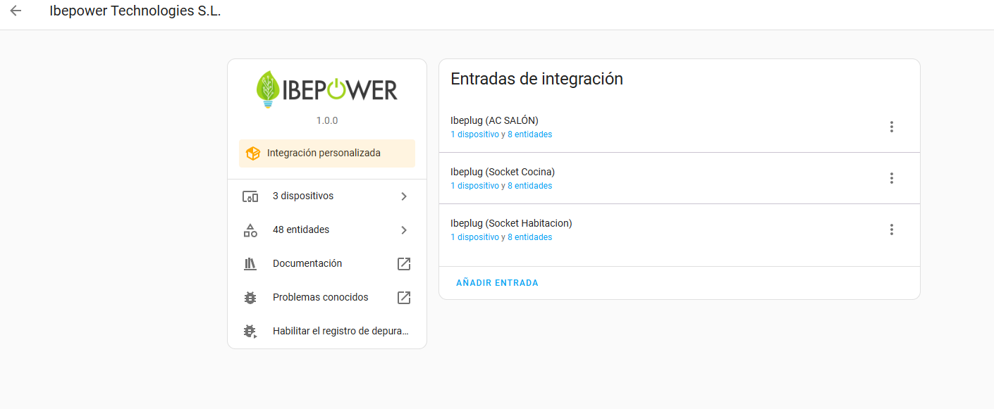Open three-dot menu for Ibeplug (Socket Habitacion)

coord(892,229)
